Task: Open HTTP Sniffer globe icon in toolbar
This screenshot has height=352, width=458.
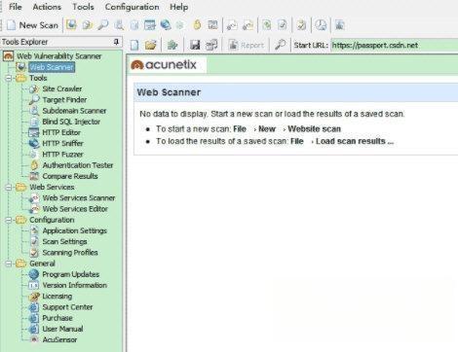Action: 166,25
